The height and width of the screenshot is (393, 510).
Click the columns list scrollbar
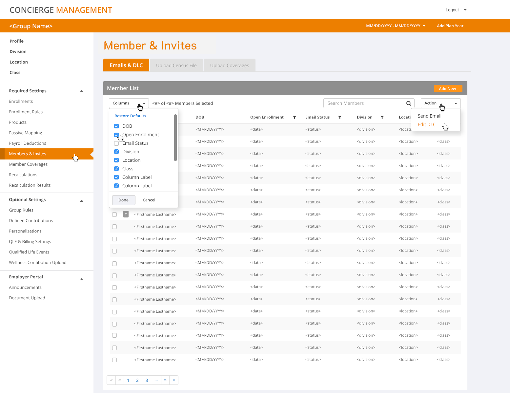pyautogui.click(x=175, y=138)
